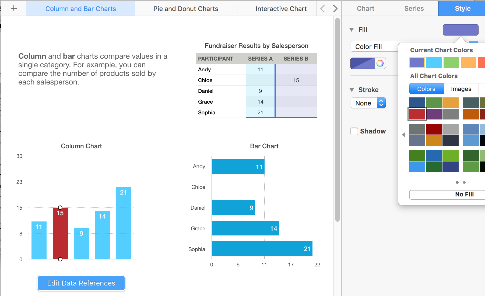This screenshot has width=485, height=296.
Task: Select the "Chloe" cell in the table
Action: pyautogui.click(x=221, y=80)
